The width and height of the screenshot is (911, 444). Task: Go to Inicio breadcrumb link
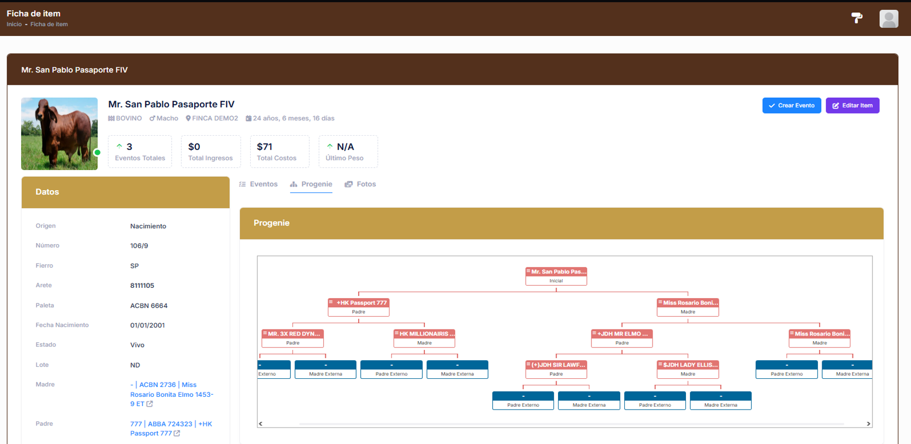pyautogui.click(x=14, y=24)
